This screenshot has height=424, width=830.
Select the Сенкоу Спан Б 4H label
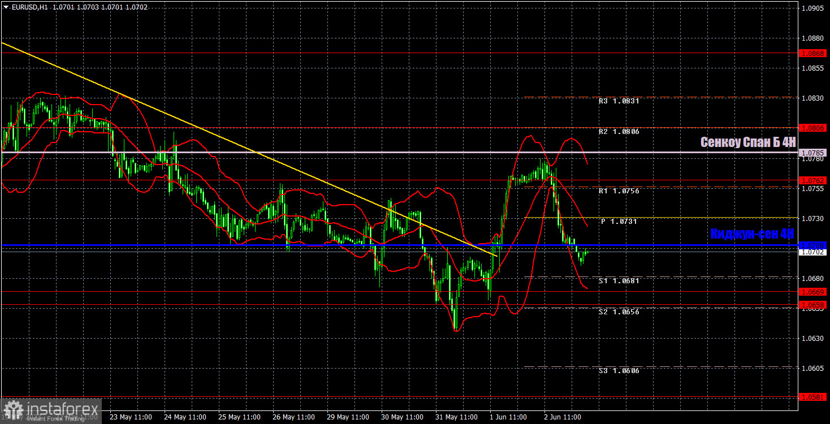(x=747, y=142)
